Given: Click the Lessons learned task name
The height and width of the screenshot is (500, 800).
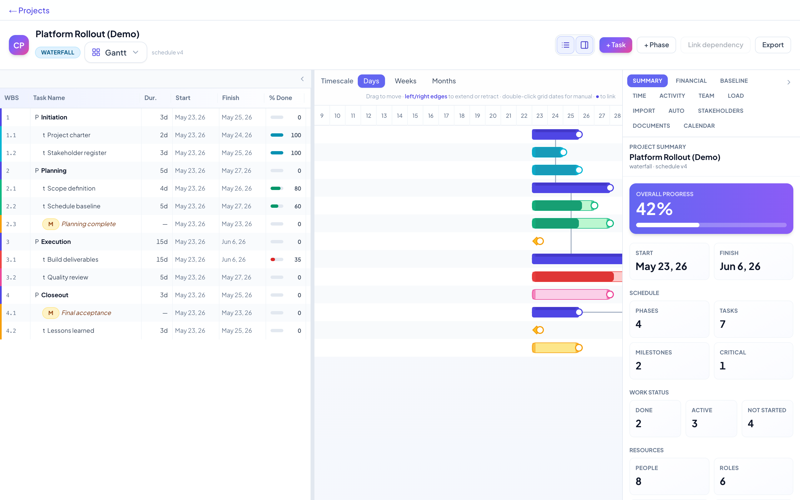Looking at the screenshot, I should tap(70, 331).
